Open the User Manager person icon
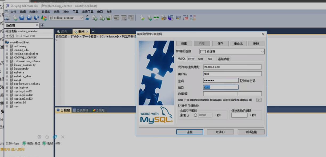Viewport: 326px width, 157px height. tap(87, 18)
